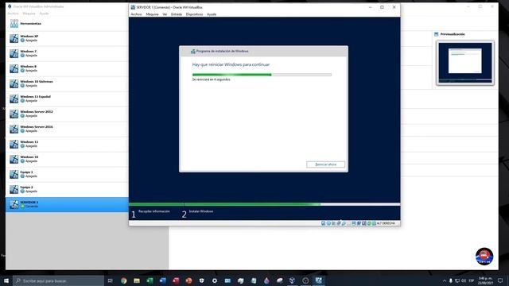Open the Archivo menu in SERVIDOR 1 window
The width and height of the screenshot is (509, 286).
(136, 14)
